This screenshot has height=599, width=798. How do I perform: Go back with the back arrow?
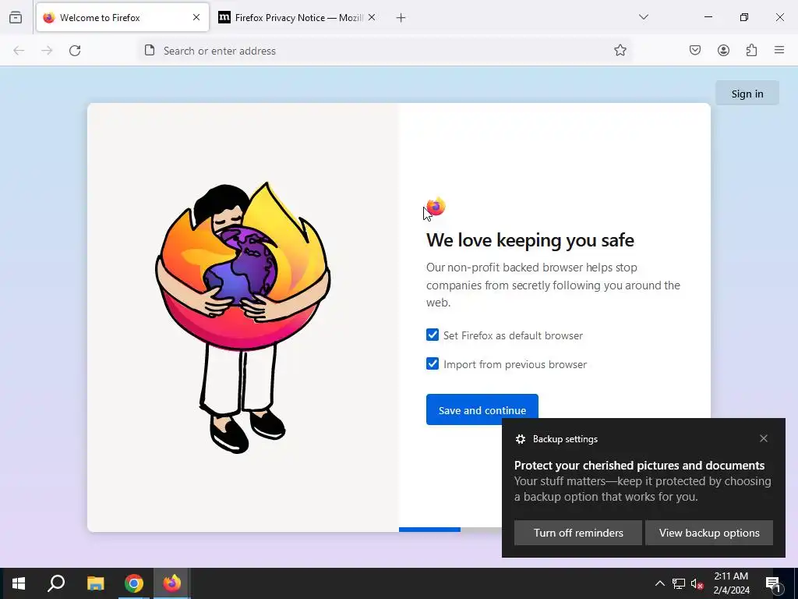point(19,51)
